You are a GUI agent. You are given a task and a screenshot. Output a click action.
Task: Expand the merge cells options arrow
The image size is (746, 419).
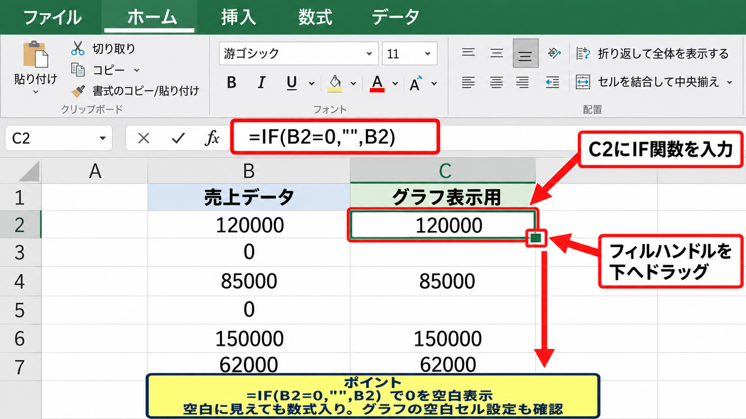point(729,82)
